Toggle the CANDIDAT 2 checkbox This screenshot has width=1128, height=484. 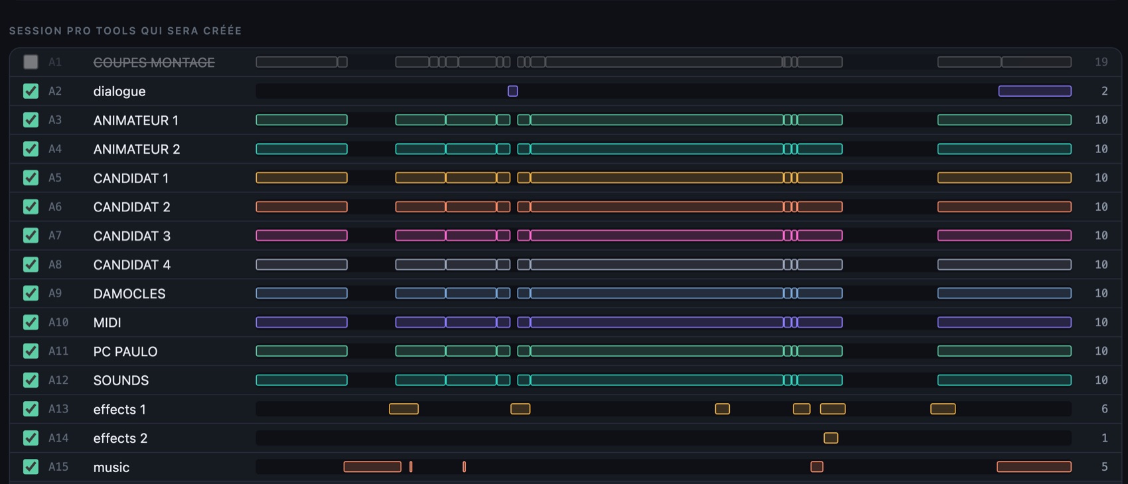pos(31,206)
